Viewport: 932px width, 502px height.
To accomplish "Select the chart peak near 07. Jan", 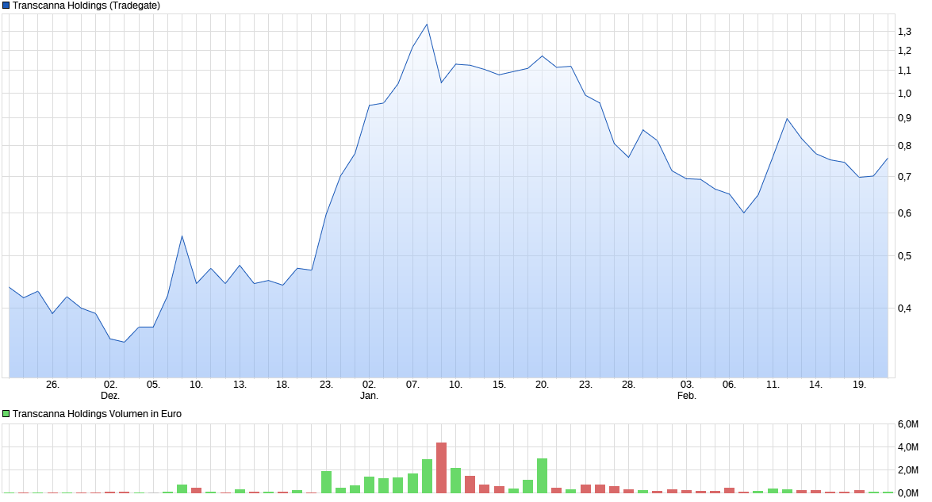I will [x=426, y=25].
